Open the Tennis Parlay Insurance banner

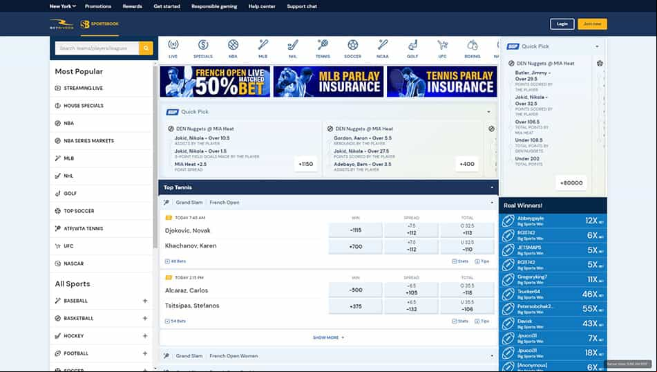point(442,82)
